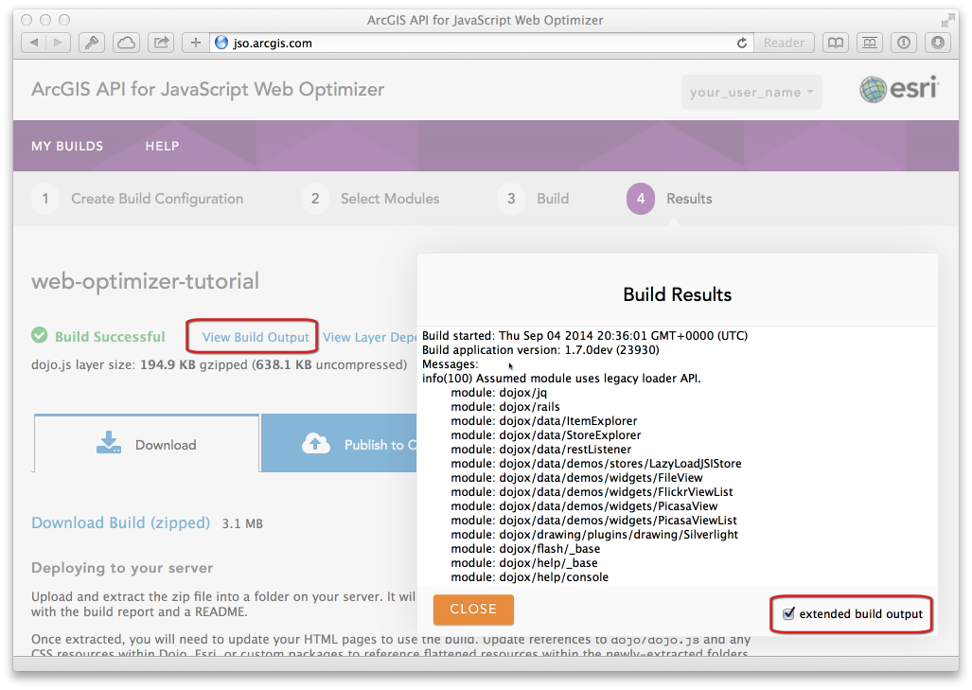Switch to the Publish tab
The width and height of the screenshot is (972, 690).
coord(339,444)
